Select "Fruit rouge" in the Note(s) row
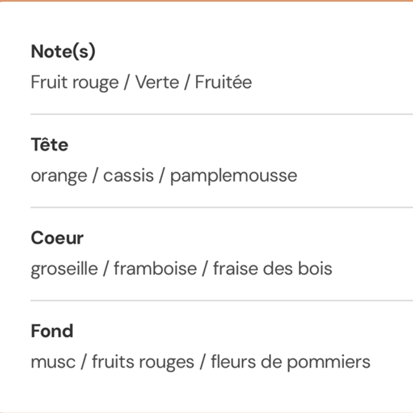Image resolution: width=413 pixels, height=413 pixels. [75, 83]
